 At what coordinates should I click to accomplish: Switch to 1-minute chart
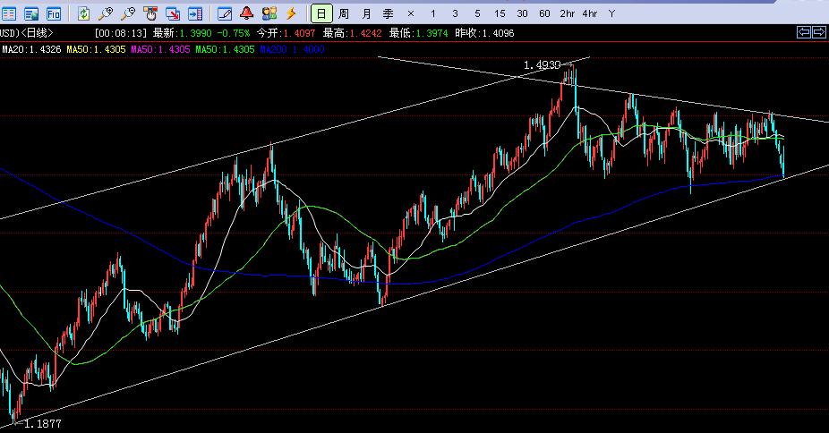click(x=433, y=13)
